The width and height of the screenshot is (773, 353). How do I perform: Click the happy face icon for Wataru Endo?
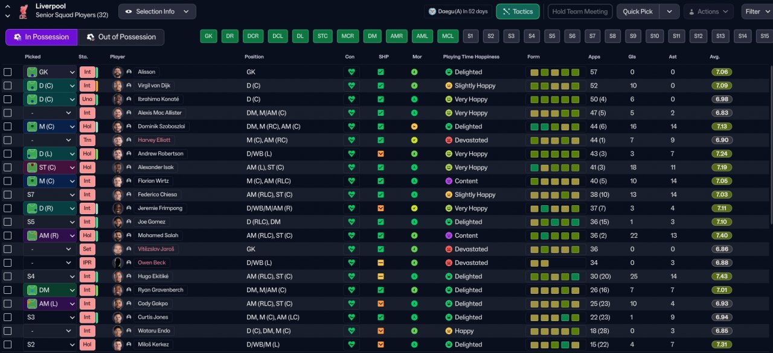(449, 331)
